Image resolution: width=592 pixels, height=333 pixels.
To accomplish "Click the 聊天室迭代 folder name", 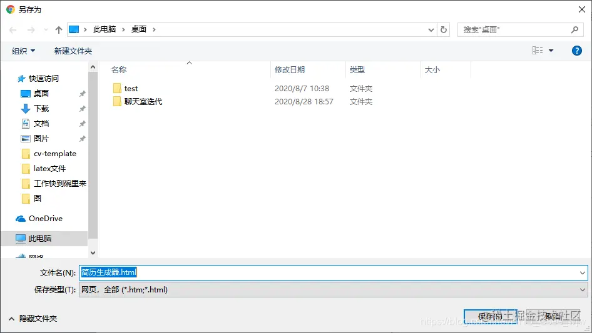I will [x=143, y=101].
